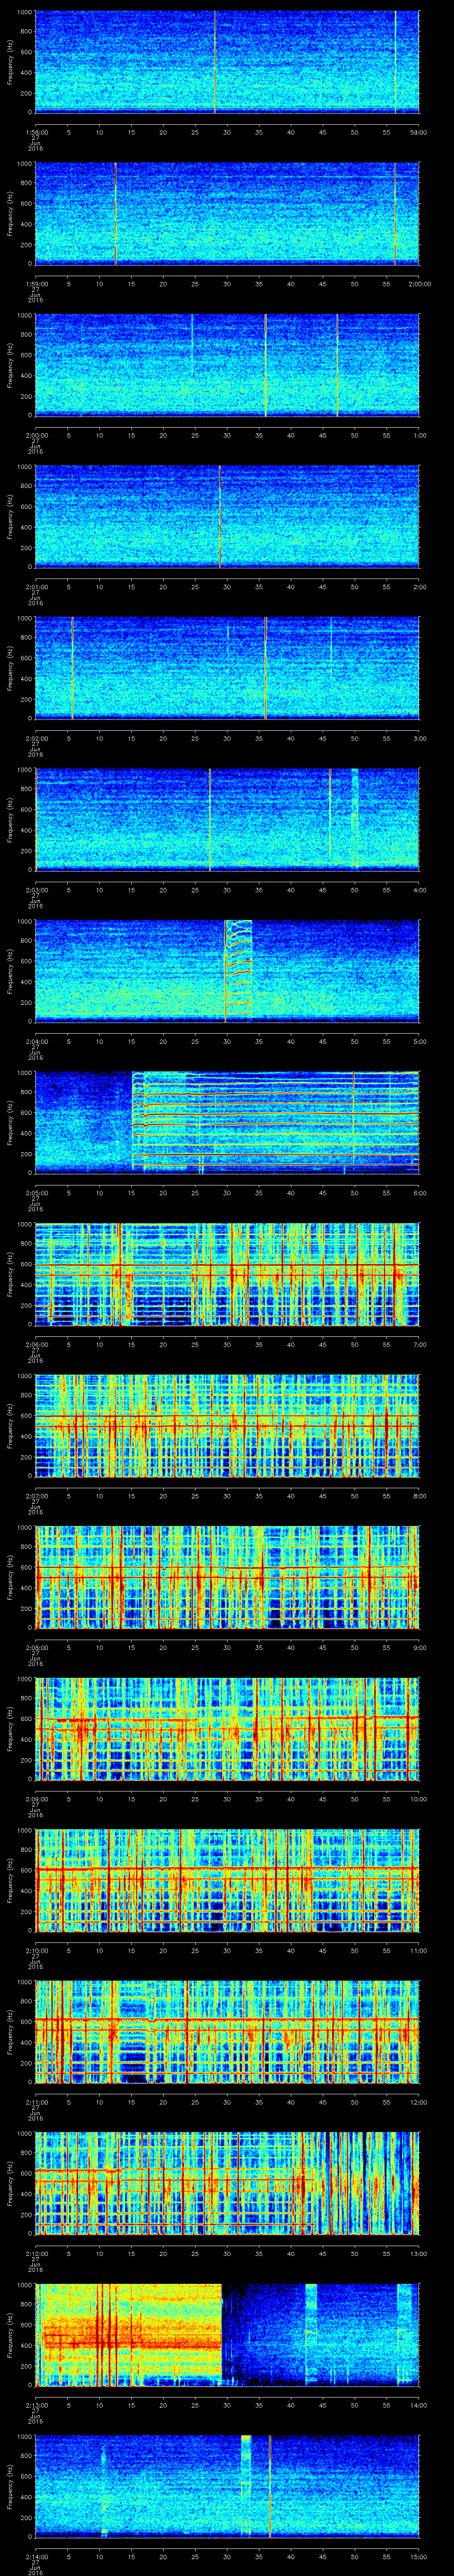Click the harmonic burst in the 2:04:00 panel
Screen dimensions: 454x2576
pyautogui.click(x=239, y=970)
